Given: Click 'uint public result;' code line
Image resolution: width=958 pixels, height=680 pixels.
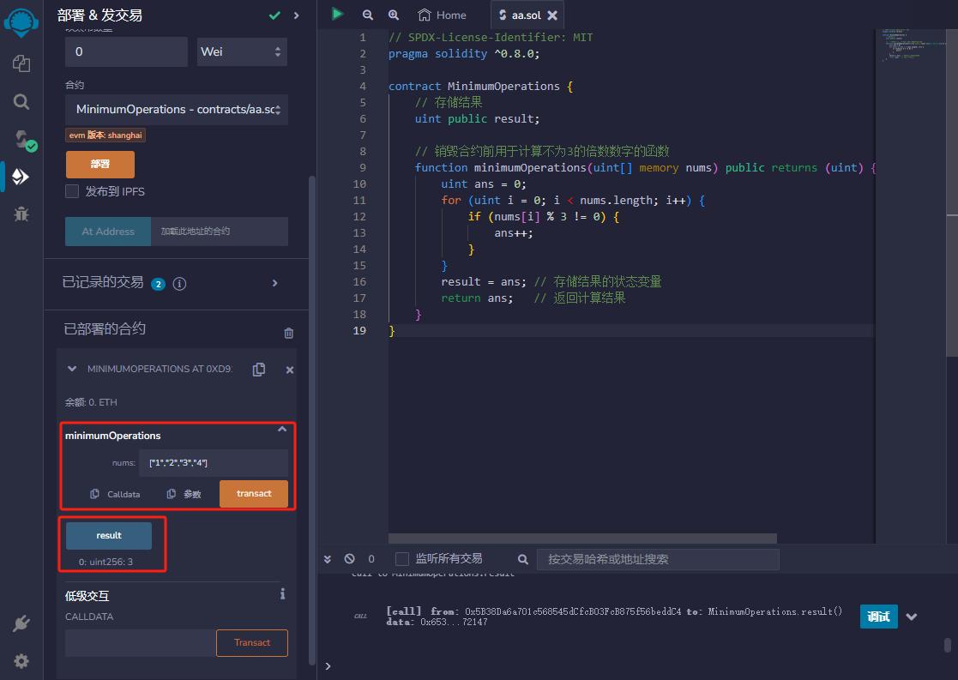Looking at the screenshot, I should (477, 118).
